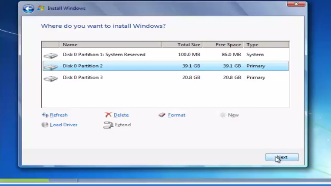Click the Extend partition icon
The width and height of the screenshot is (331, 186).
(108, 125)
